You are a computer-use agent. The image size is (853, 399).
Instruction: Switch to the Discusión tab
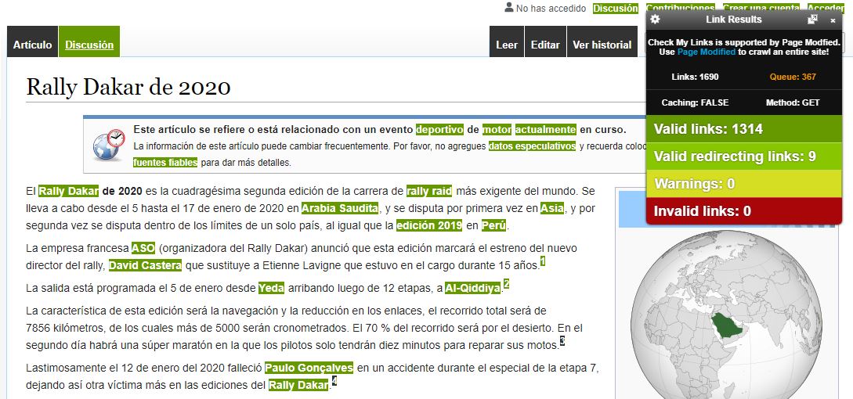(x=89, y=45)
